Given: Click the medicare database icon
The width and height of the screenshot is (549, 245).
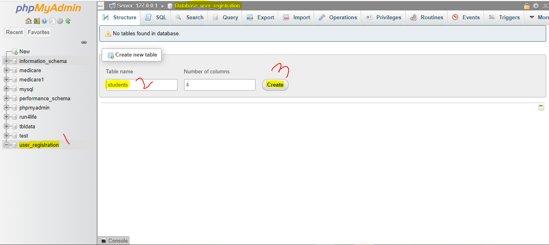Looking at the screenshot, I should [x=14, y=71].
